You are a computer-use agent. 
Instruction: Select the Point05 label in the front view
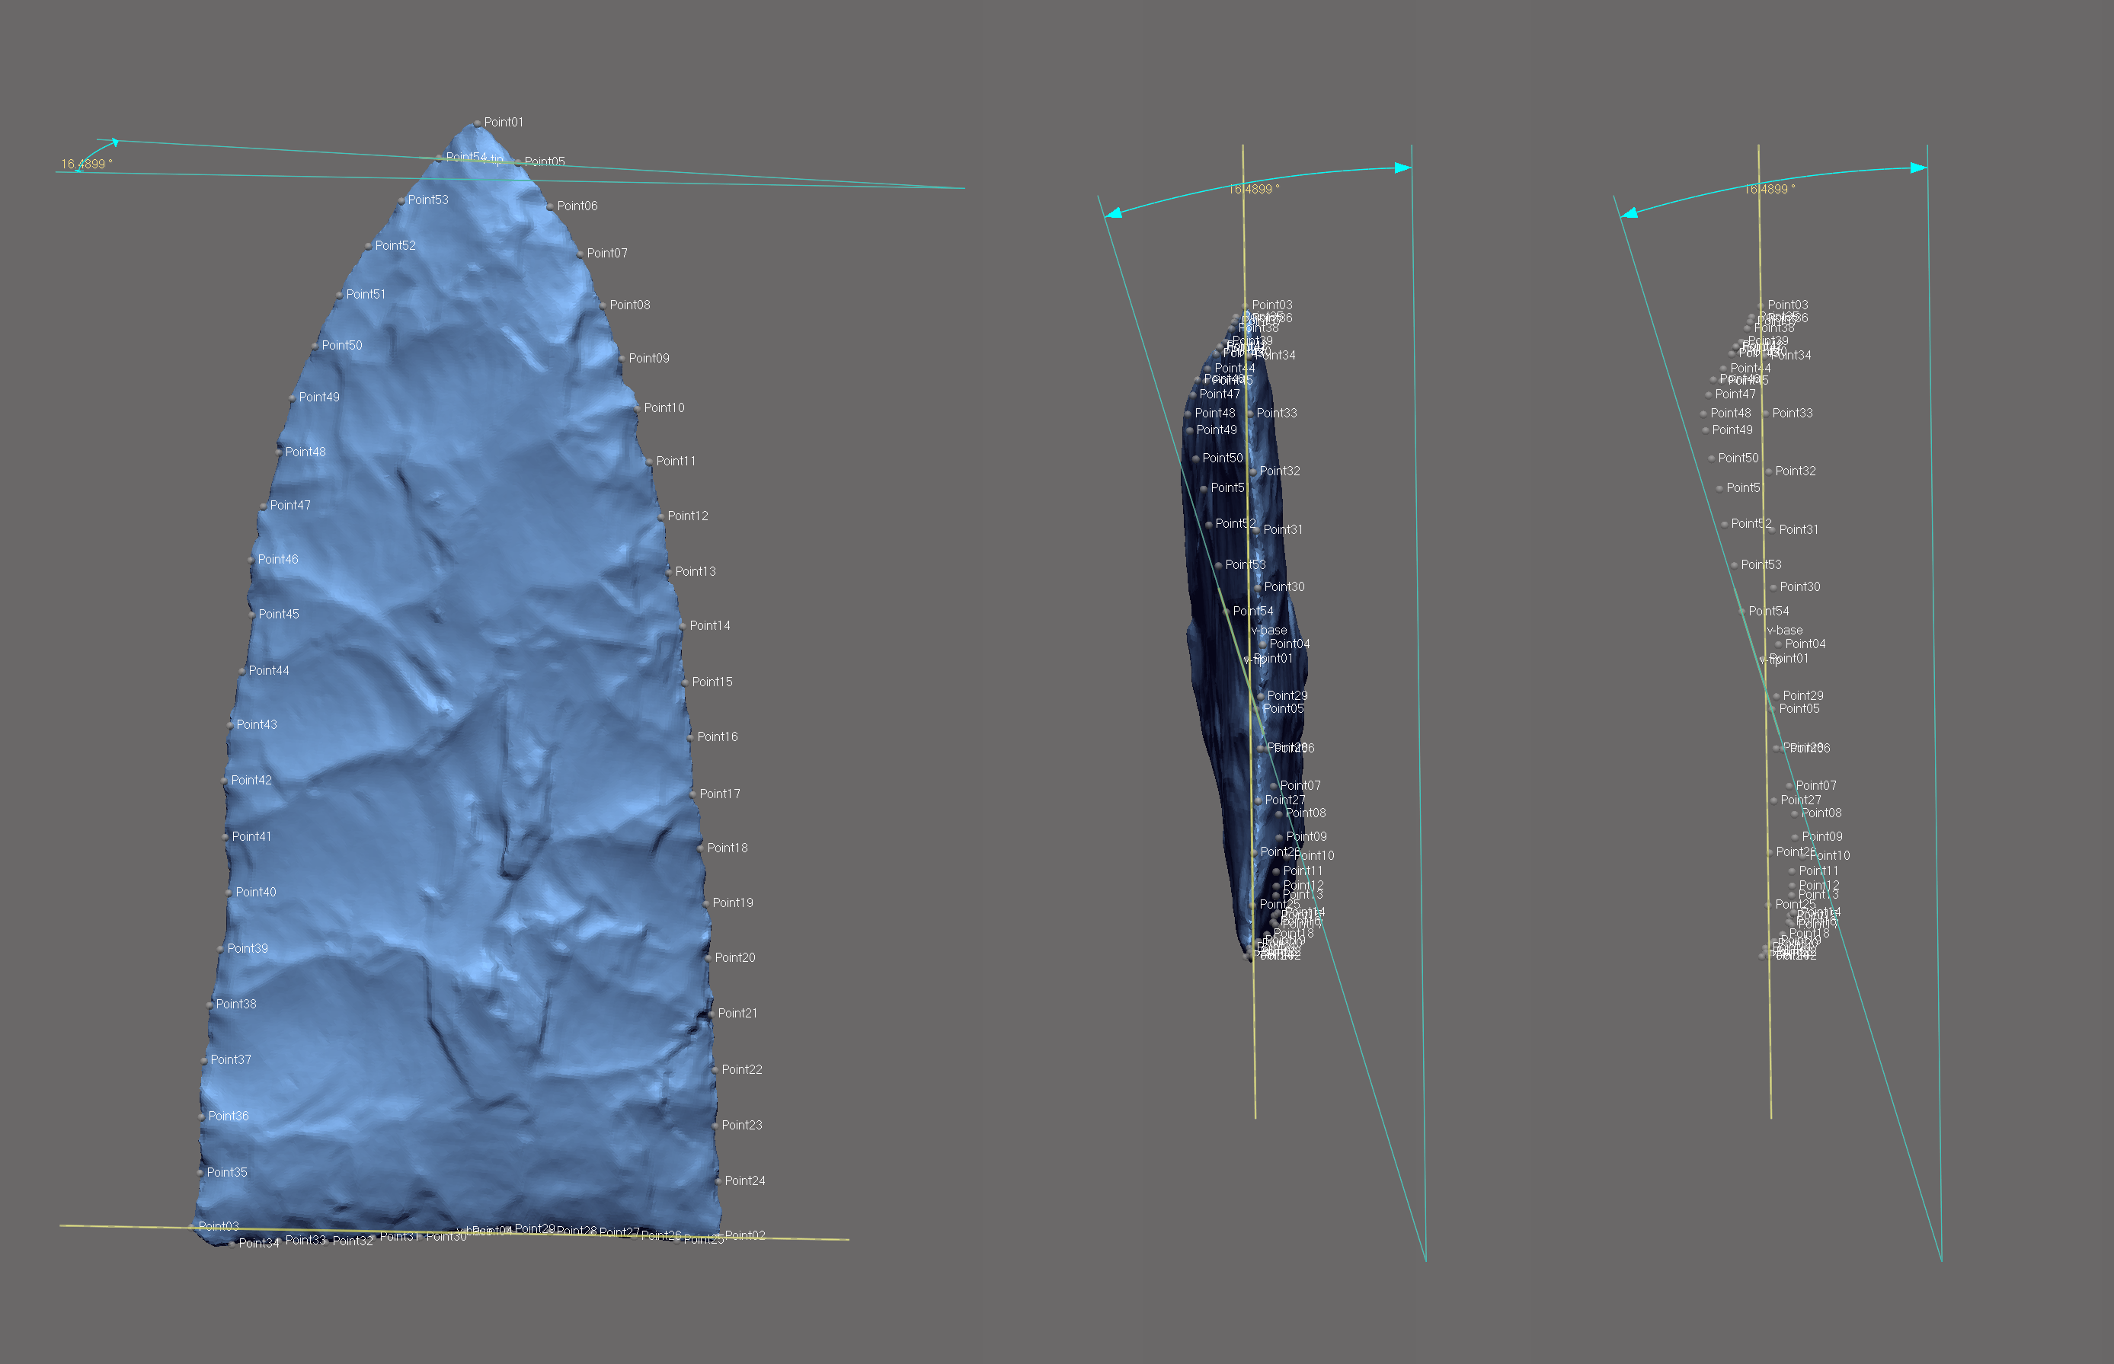[x=544, y=161]
